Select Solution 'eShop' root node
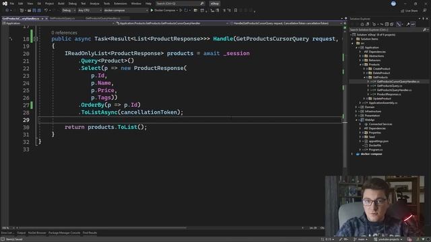This screenshot has height=242, width=431. (x=376, y=35)
